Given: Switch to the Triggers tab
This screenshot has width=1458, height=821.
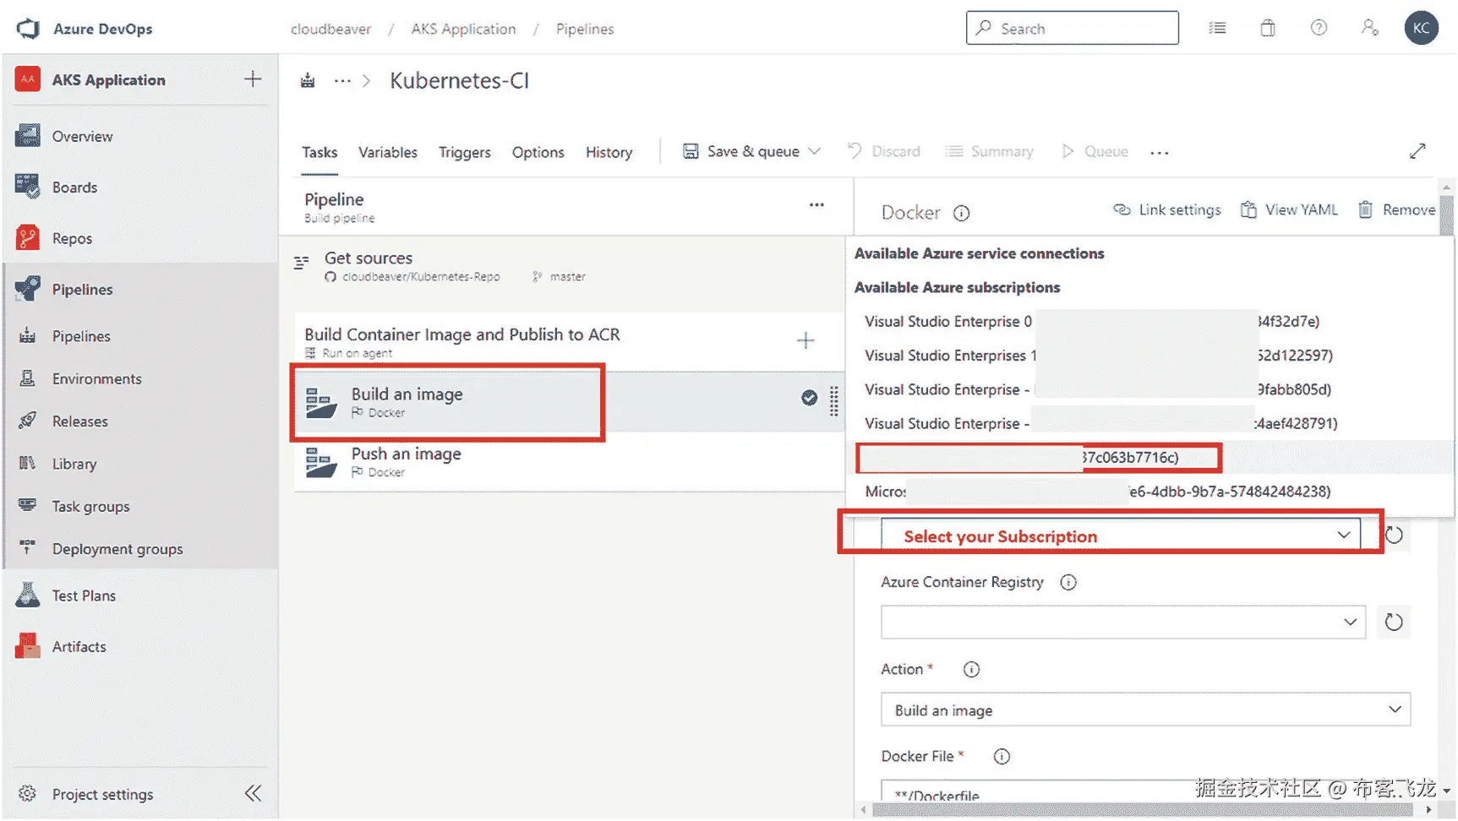Looking at the screenshot, I should tap(464, 152).
